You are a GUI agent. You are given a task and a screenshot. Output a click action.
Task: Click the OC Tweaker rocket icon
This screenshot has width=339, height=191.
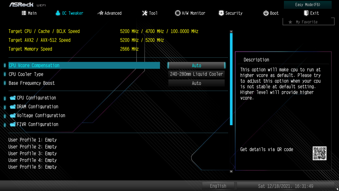[58, 13]
